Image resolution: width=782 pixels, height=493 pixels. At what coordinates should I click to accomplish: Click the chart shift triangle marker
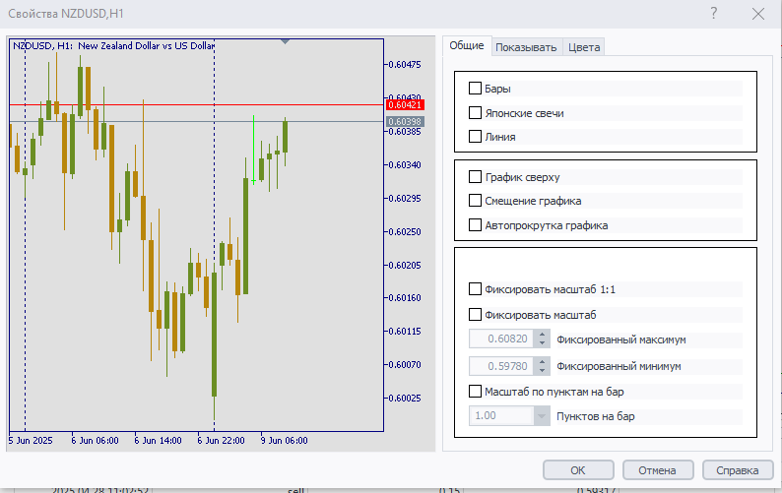click(x=285, y=42)
